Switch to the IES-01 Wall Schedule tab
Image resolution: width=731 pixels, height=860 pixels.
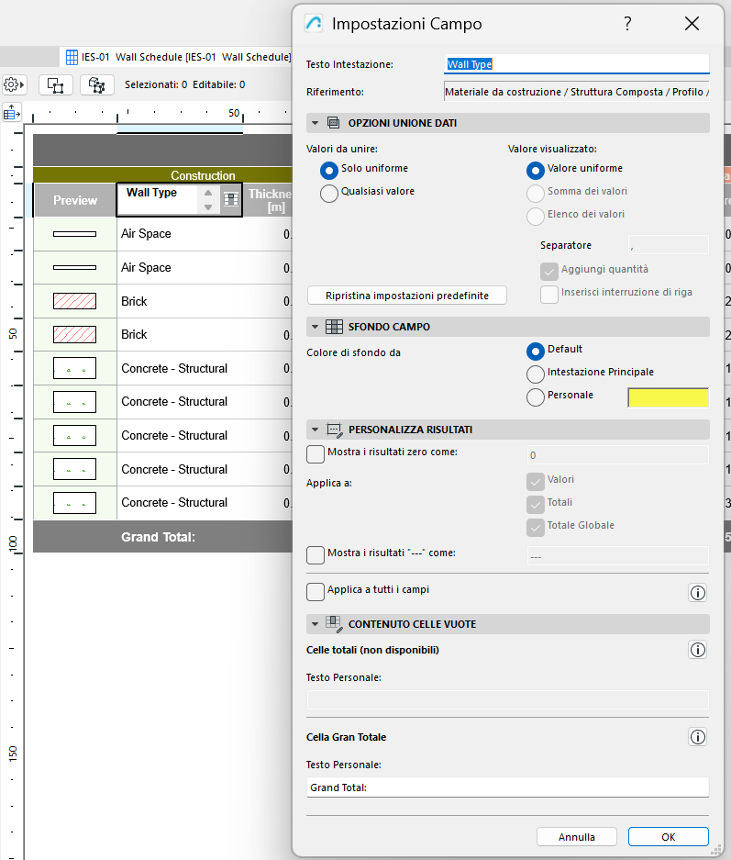(178, 57)
